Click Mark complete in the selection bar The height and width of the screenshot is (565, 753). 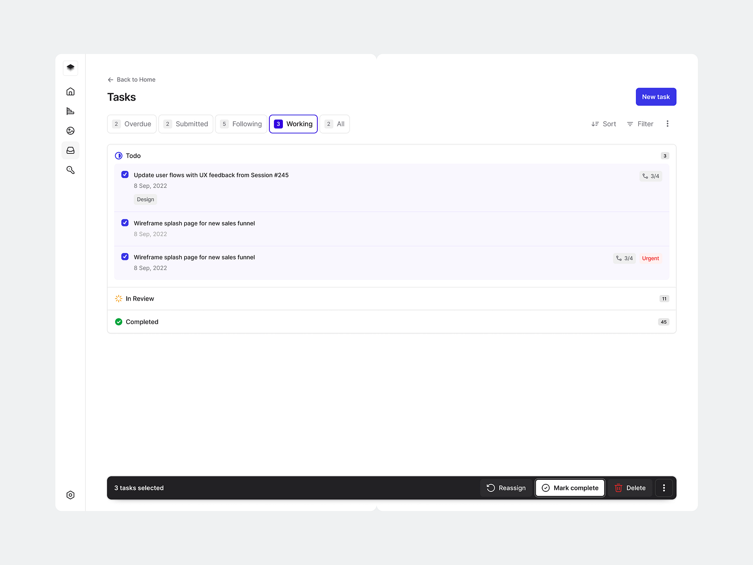570,487
